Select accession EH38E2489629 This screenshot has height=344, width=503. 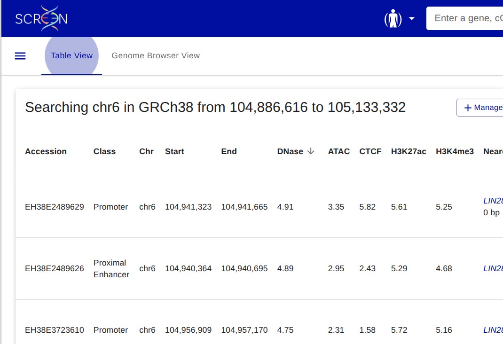pos(55,207)
